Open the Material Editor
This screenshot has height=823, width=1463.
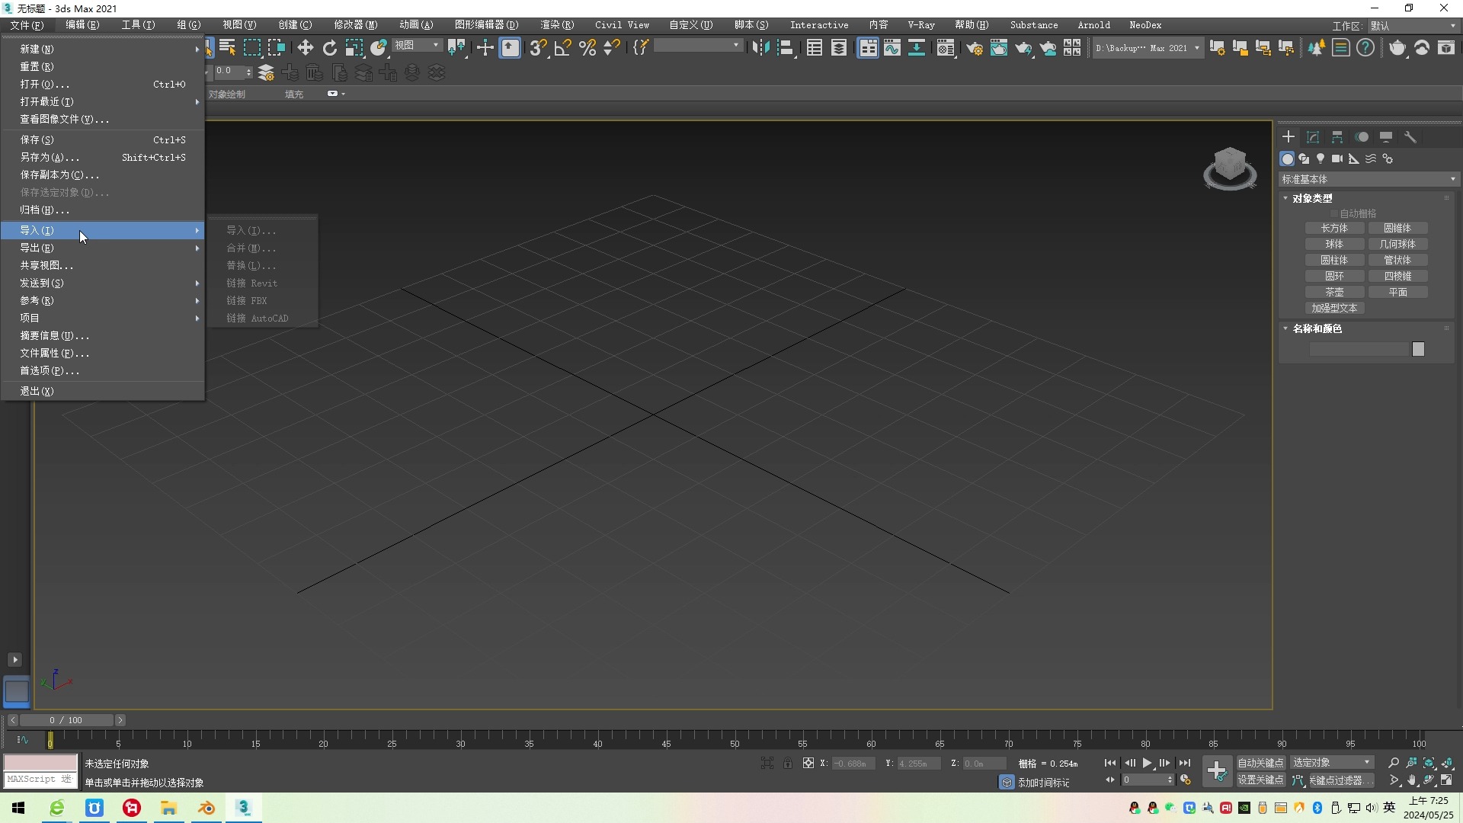pos(946,48)
